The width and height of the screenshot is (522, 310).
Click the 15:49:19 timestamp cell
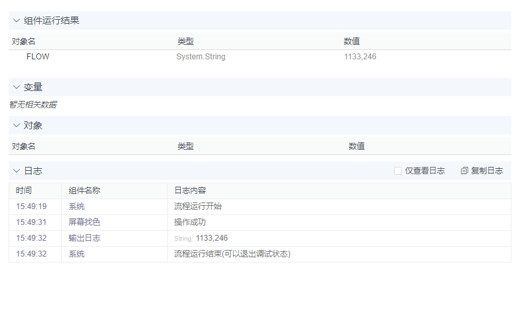click(x=32, y=206)
